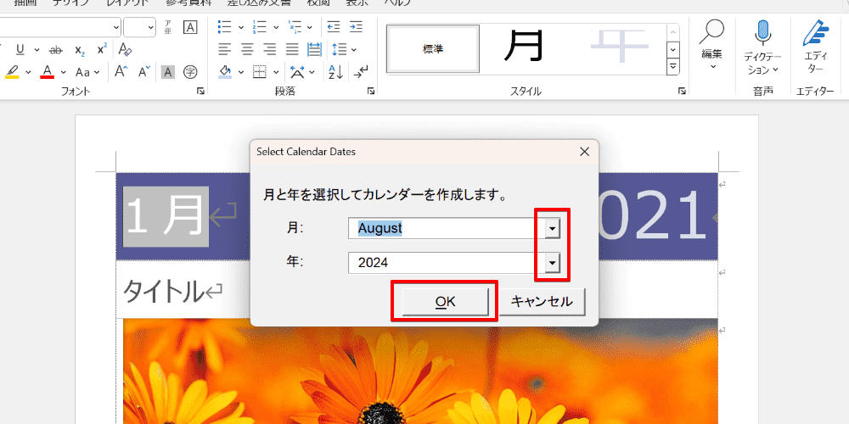Apply paragraph shading with the paint bucket
This screenshot has width=849, height=424.
coord(226,72)
